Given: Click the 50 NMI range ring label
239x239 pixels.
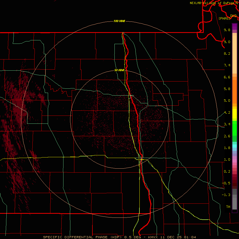Looking at the screenshot, I should click(x=119, y=70).
